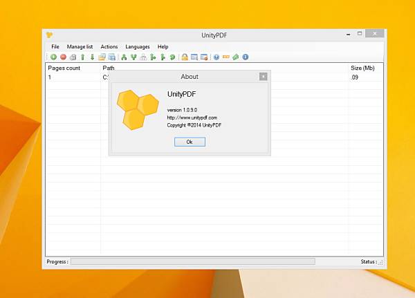The image size is (415, 298).
Task: Click the green insert-pages arrow icon
Action: coord(153,57)
